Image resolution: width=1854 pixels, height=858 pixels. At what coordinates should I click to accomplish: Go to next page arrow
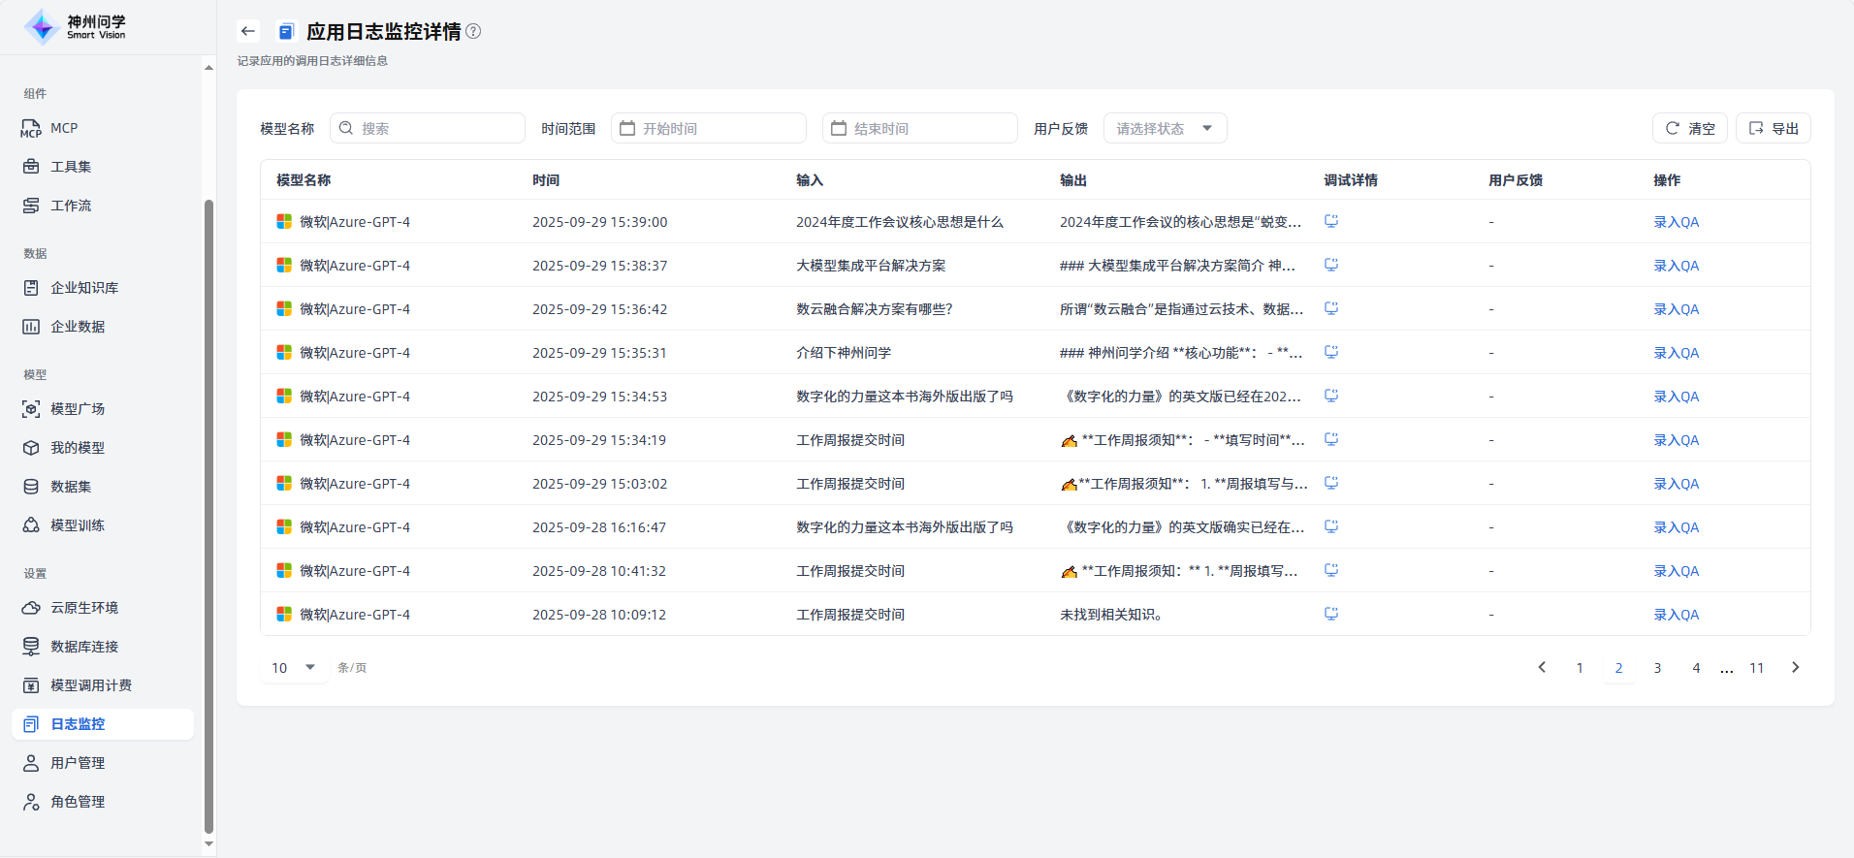point(1795,667)
